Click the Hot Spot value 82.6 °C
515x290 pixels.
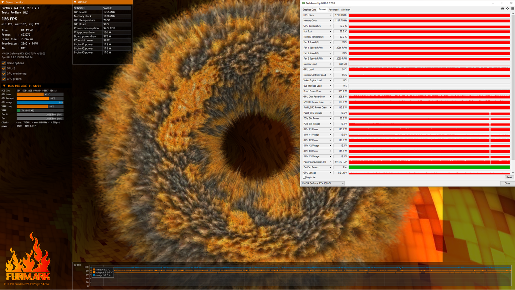(340, 31)
